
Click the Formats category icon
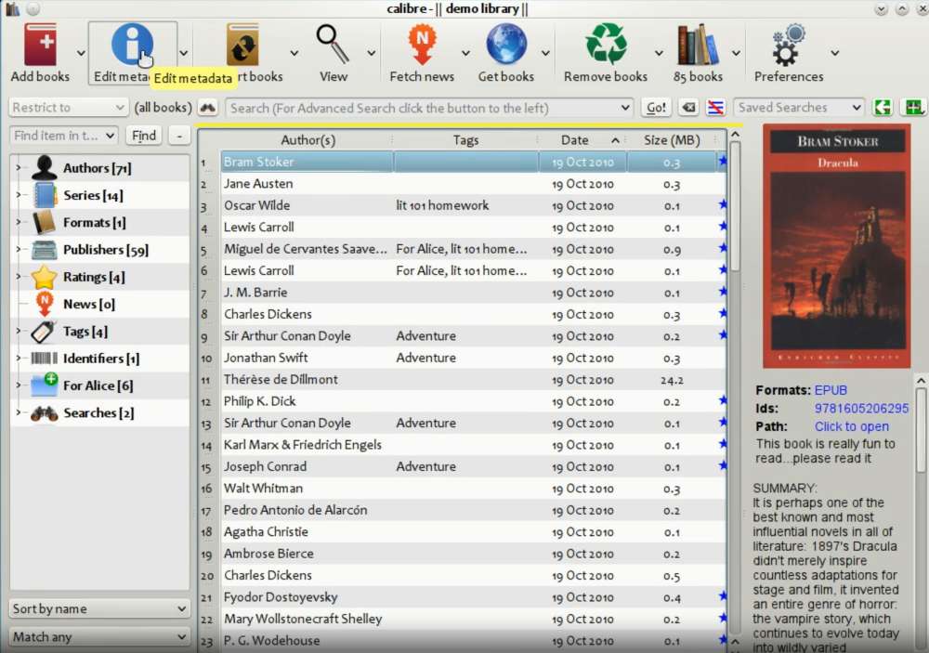click(44, 222)
